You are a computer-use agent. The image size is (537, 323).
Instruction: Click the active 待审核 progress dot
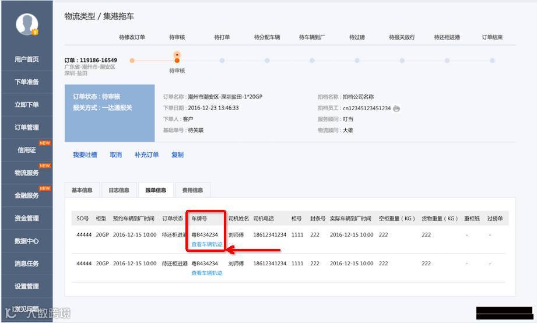pyautogui.click(x=177, y=61)
